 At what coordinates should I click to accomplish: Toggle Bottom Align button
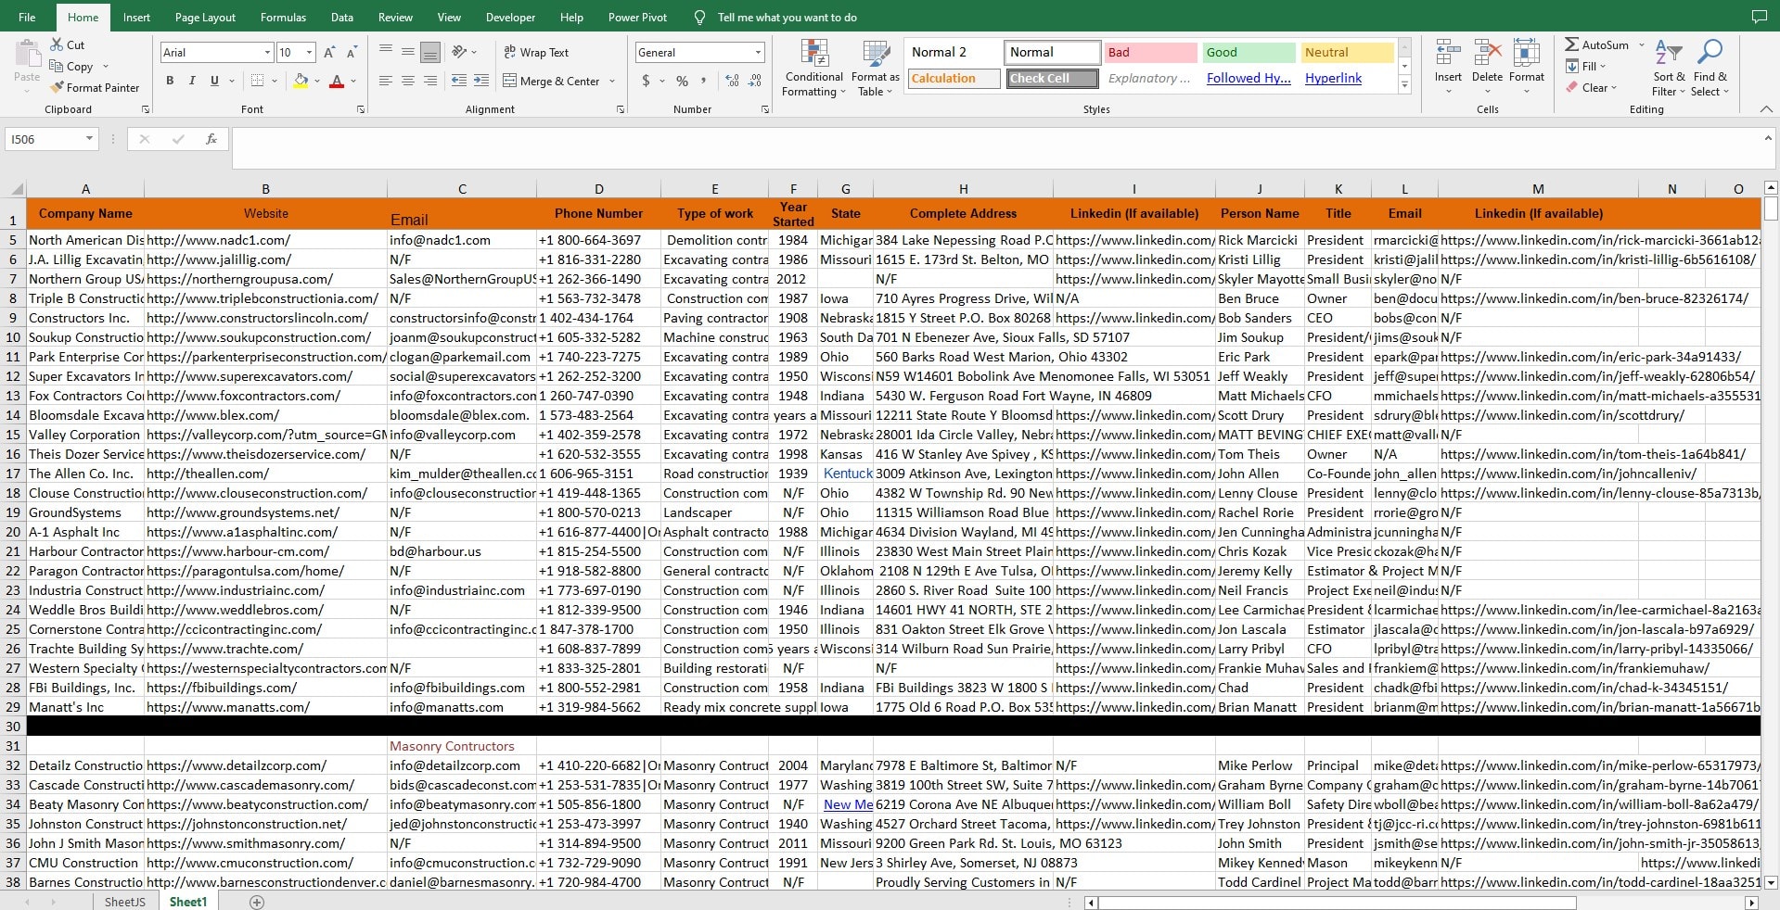430,52
